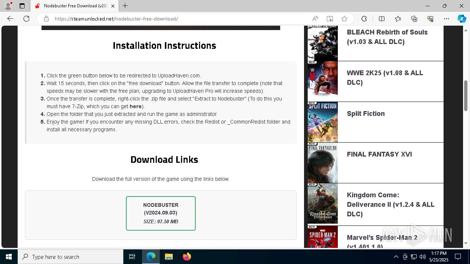Refresh the current page

(26, 19)
